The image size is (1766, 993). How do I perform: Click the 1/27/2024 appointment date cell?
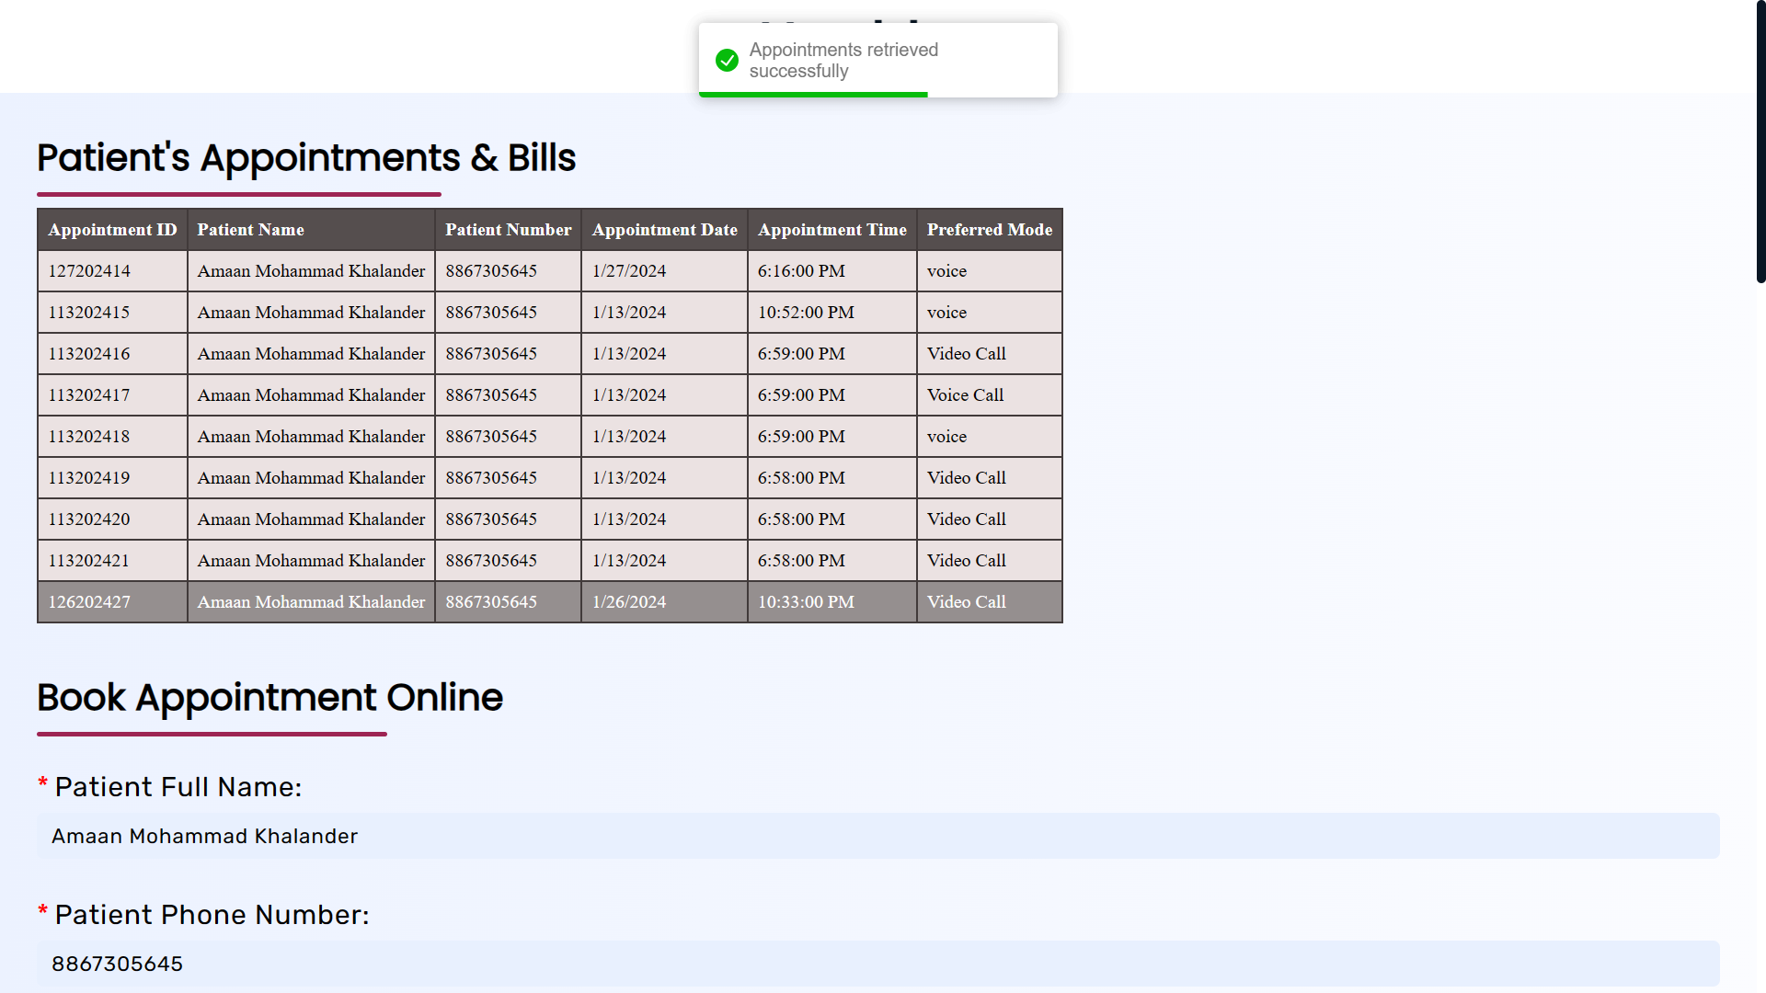pos(629,271)
